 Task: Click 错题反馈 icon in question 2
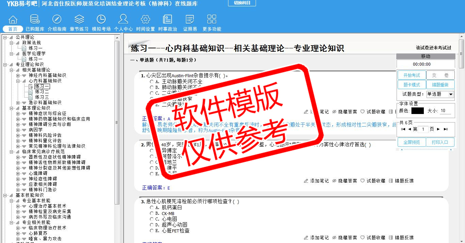tap(391, 181)
